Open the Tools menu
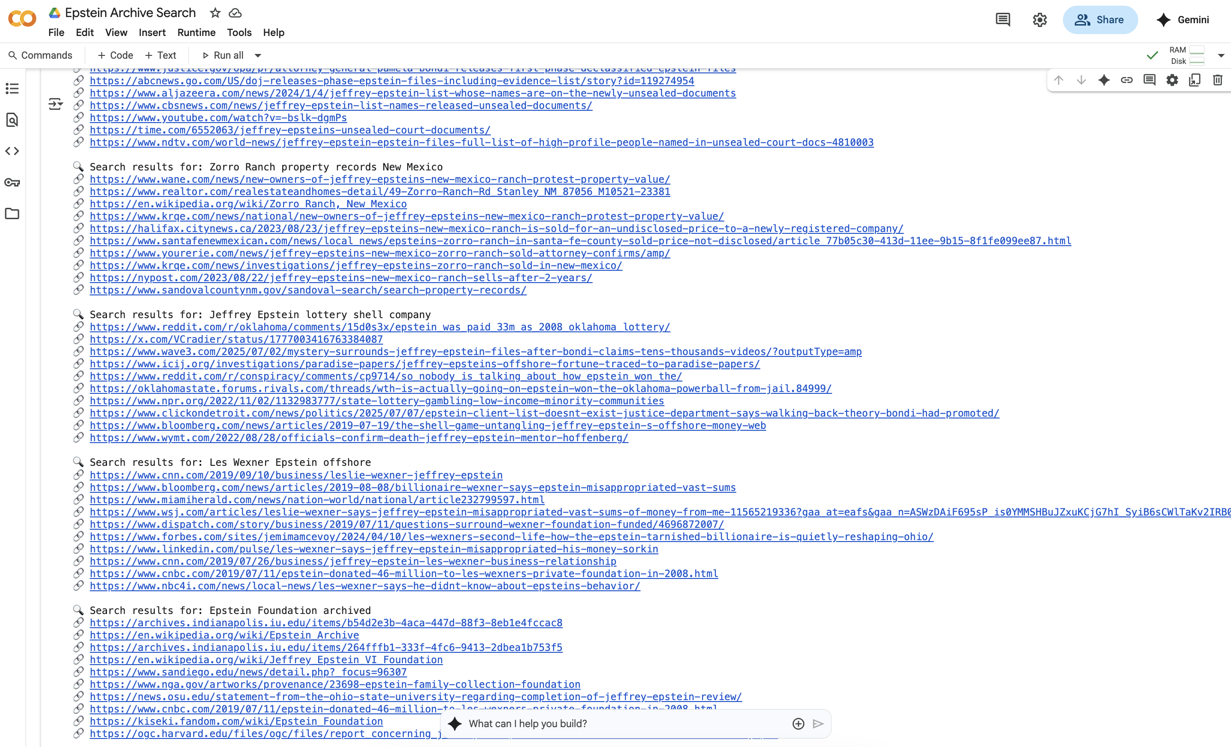This screenshot has width=1231, height=747. click(x=239, y=33)
